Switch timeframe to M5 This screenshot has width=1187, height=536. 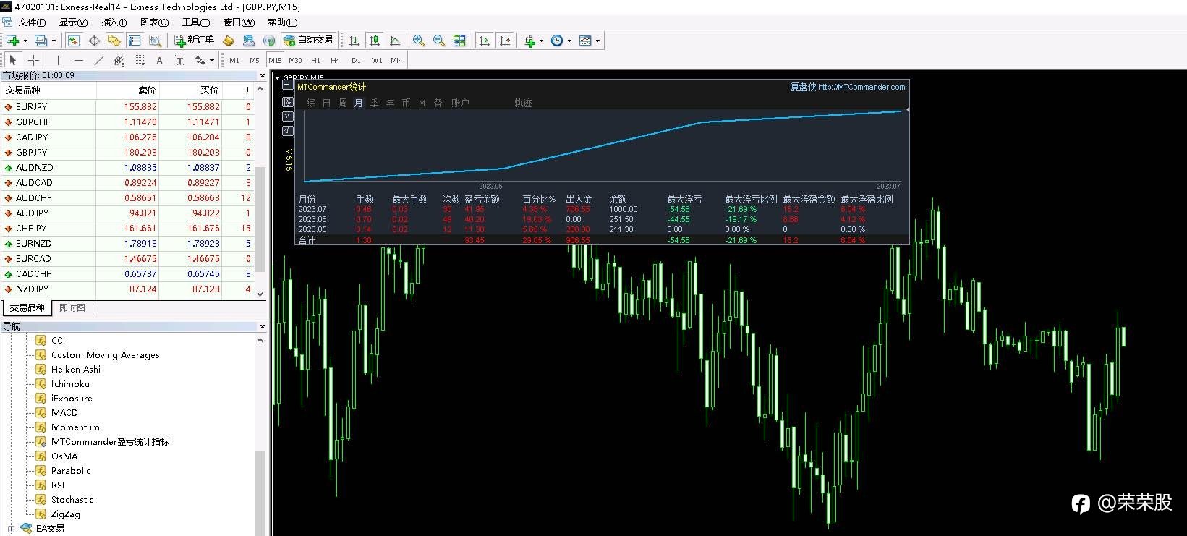[254, 61]
